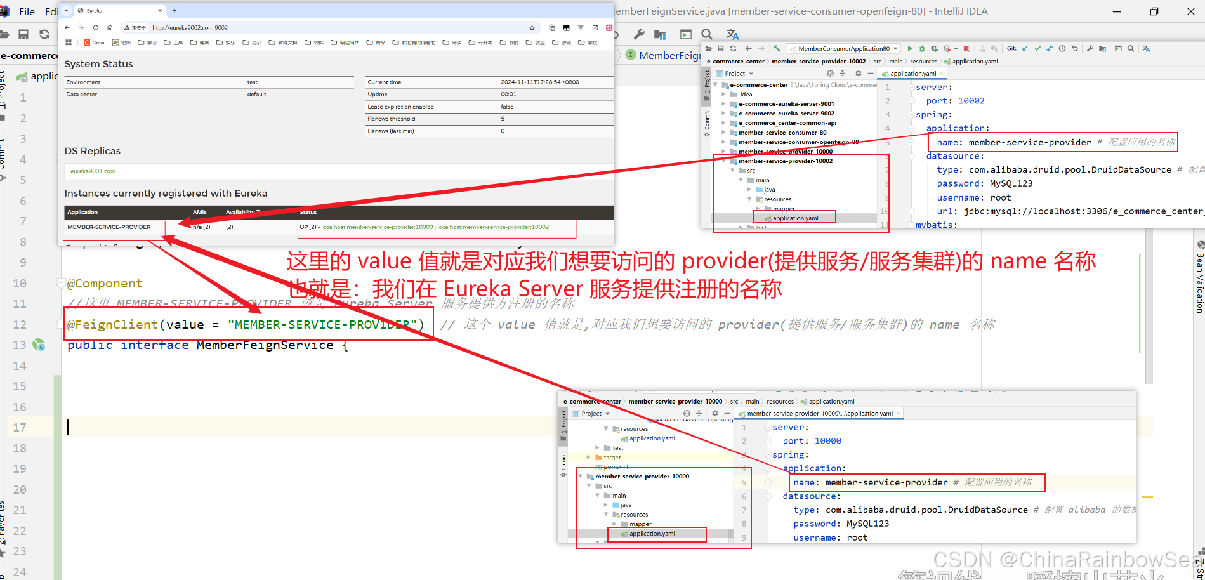
Task: Click the Debug bug icon in small IDE toolbar
Action: (x=922, y=48)
